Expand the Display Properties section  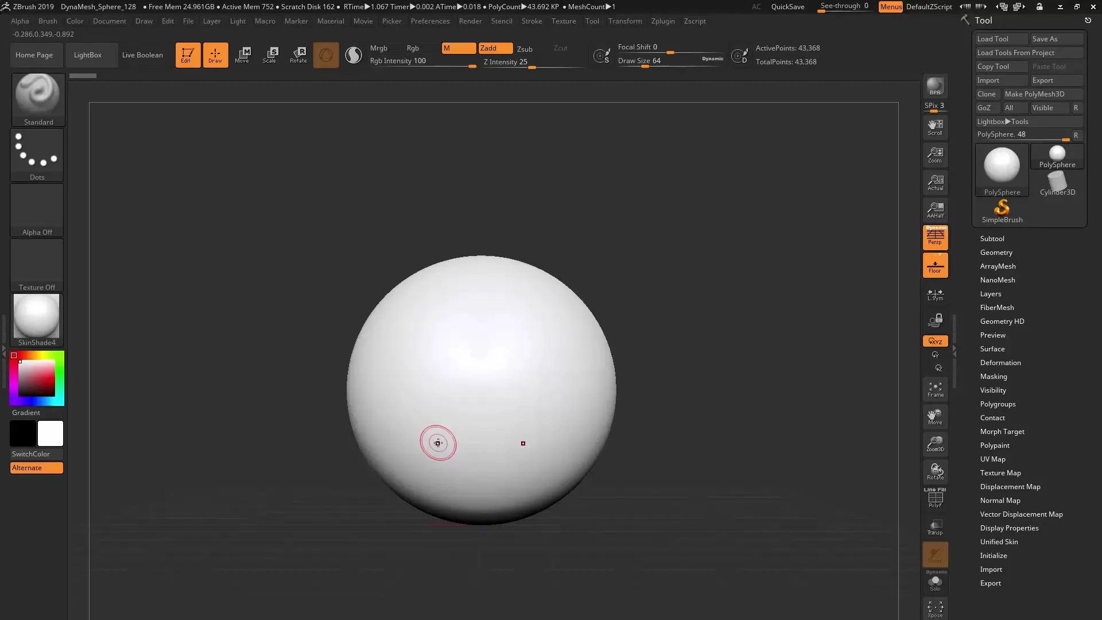pyautogui.click(x=1009, y=528)
